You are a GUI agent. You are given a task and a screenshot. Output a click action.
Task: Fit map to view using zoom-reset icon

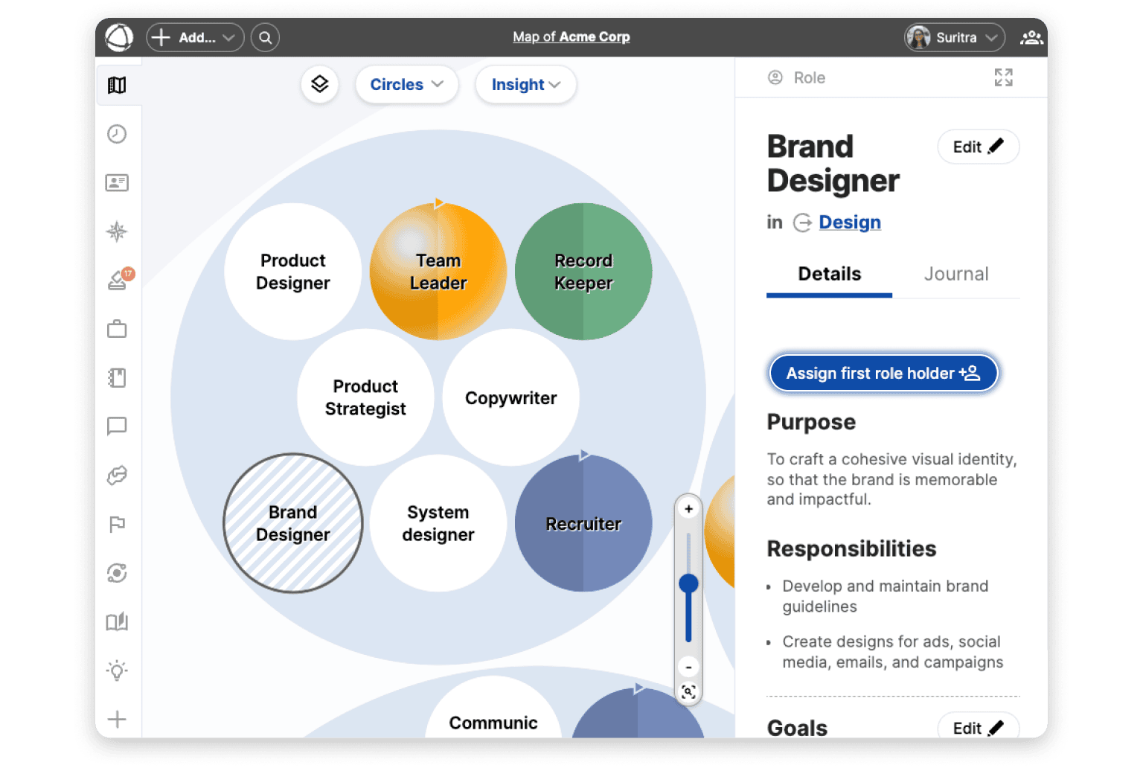[688, 692]
